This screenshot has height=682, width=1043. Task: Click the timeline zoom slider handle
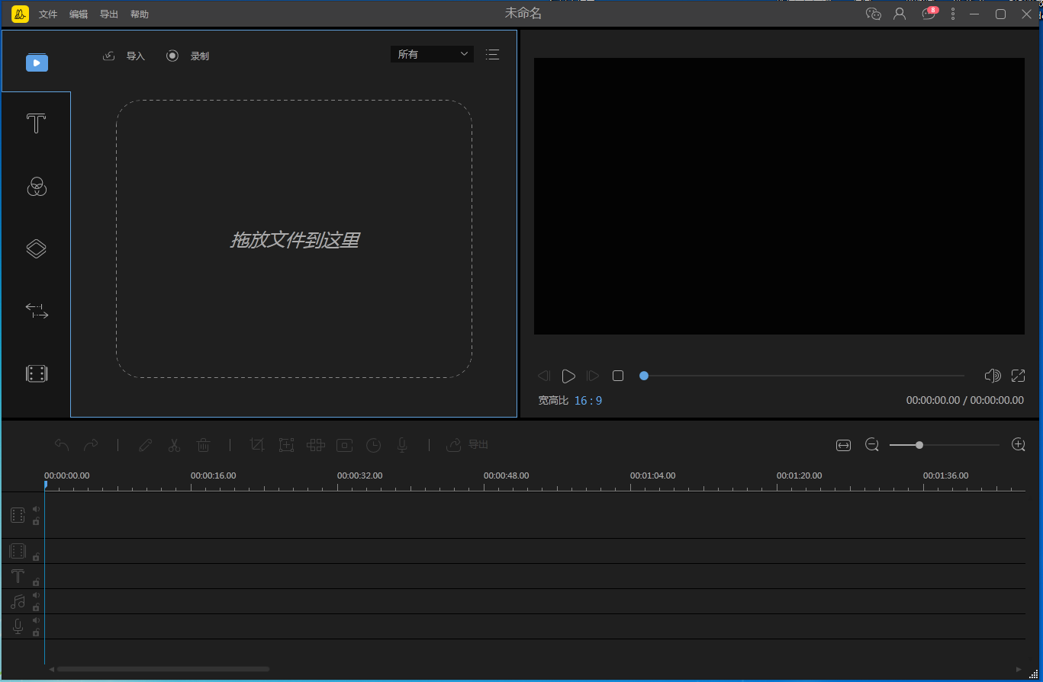(919, 445)
